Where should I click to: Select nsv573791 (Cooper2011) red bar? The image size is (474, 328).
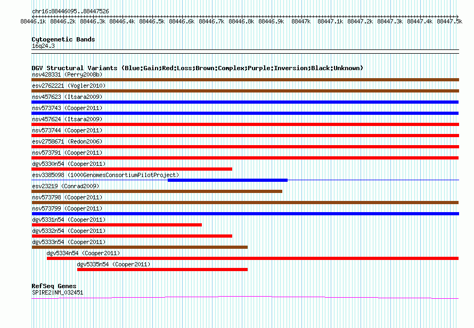pyautogui.click(x=245, y=158)
